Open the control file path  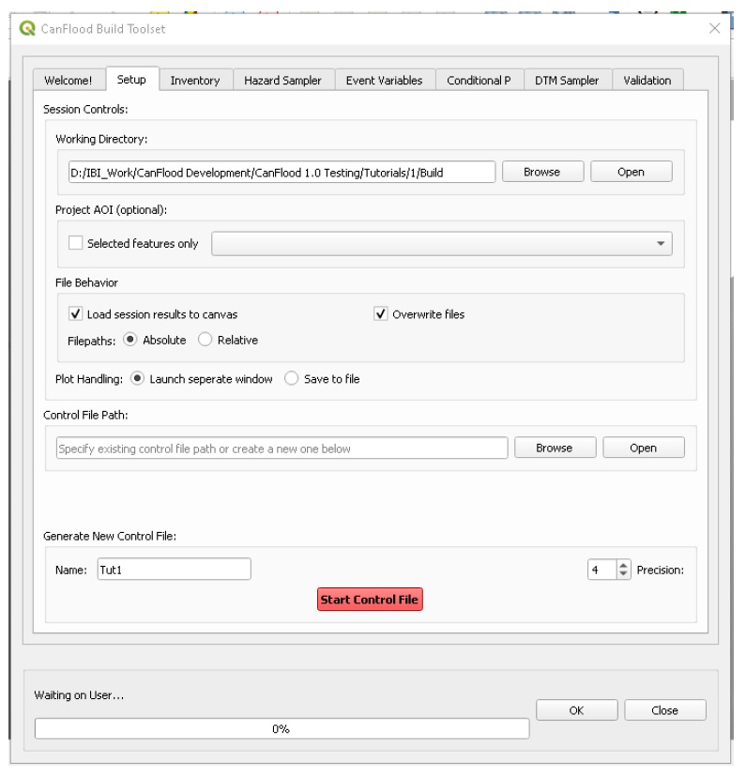644,448
